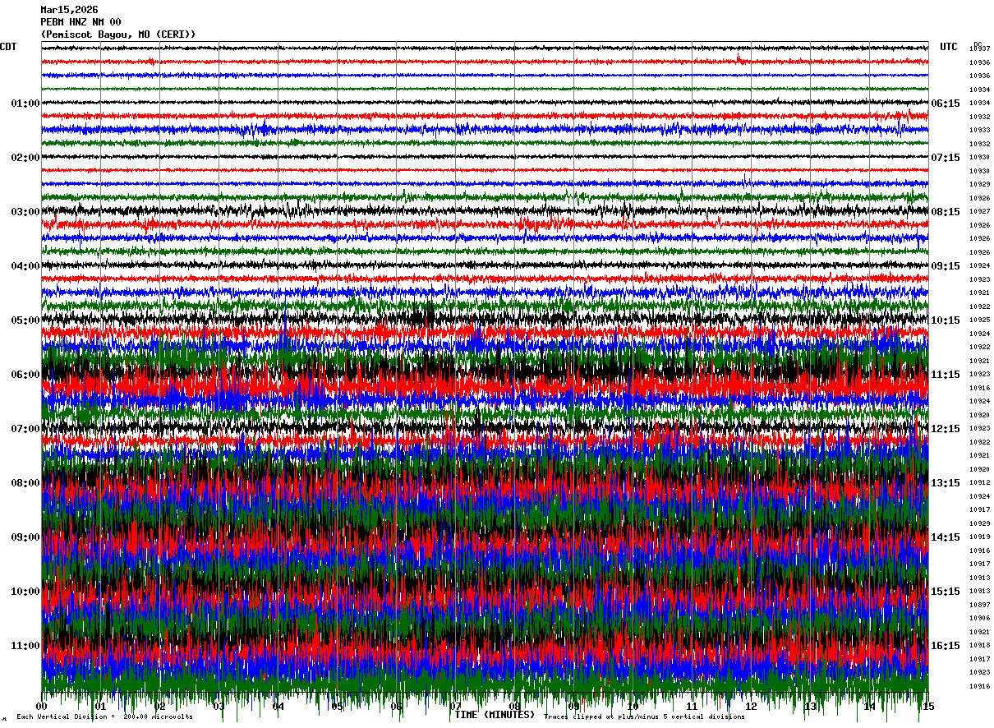Screen dimensions: 994x728
Task: Select the station code PEBM HNZ NM 00
Action: pyautogui.click(x=81, y=22)
